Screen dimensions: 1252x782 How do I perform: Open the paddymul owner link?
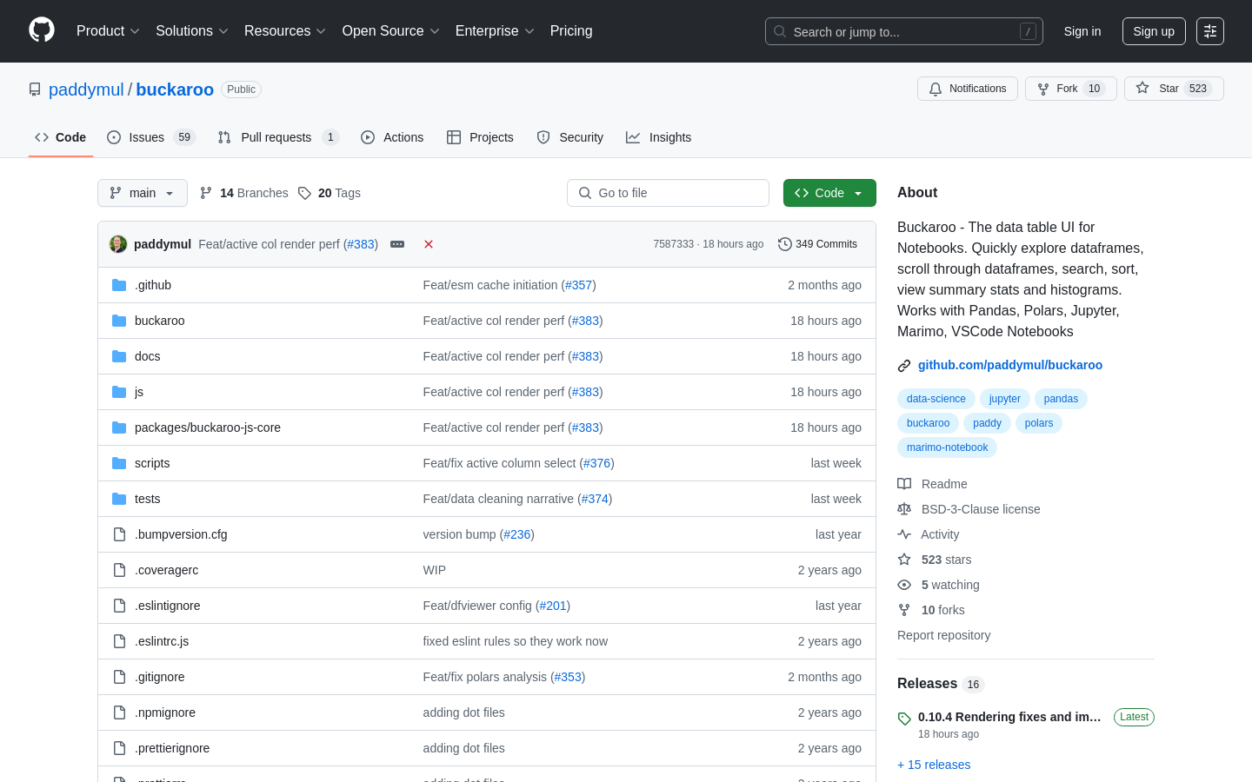[x=86, y=89]
